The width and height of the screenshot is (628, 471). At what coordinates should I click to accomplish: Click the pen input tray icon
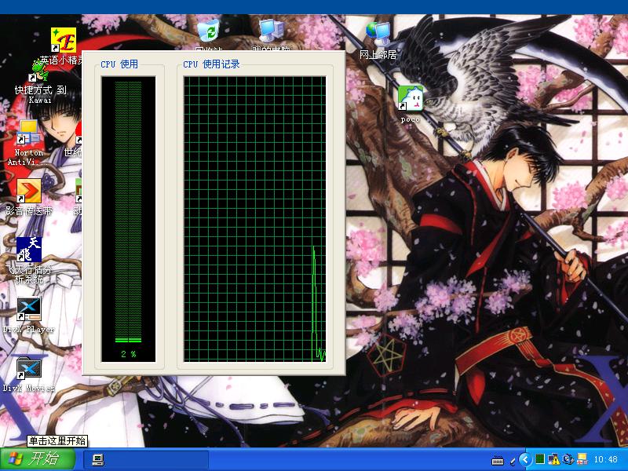513,461
